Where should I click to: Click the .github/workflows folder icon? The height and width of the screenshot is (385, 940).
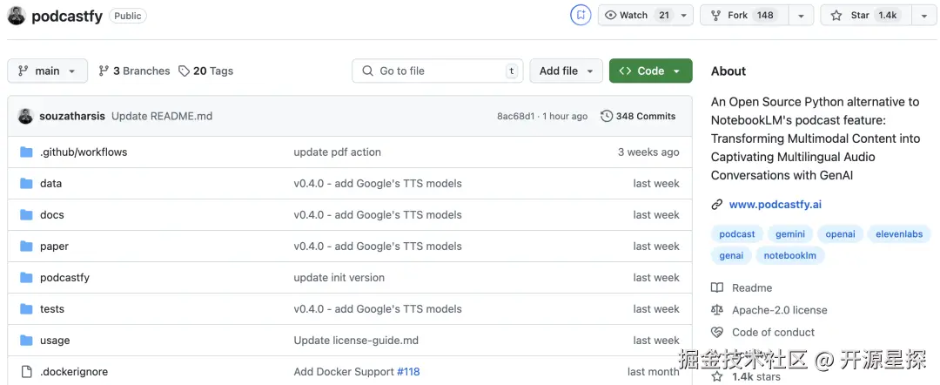click(x=26, y=152)
